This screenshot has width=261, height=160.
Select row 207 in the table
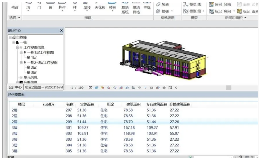point(133,110)
